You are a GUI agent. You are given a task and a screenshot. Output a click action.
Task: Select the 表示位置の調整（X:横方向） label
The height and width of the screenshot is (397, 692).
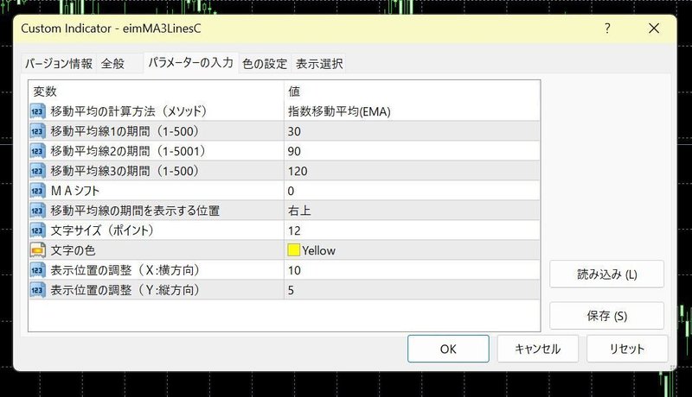(125, 270)
